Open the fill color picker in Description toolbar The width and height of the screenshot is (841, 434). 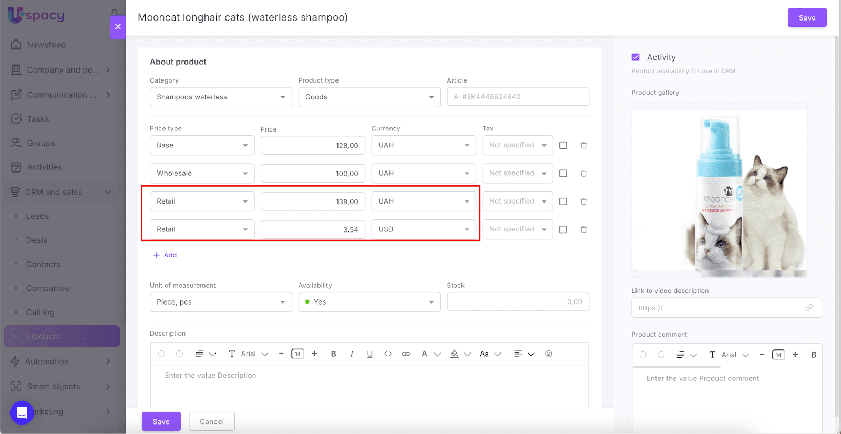coord(455,354)
